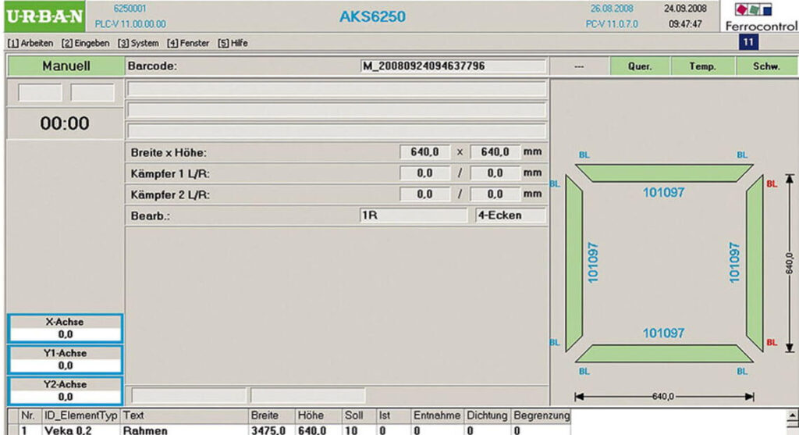The image size is (799, 435).
Task: Click the left small box above timer
Action: click(x=40, y=93)
